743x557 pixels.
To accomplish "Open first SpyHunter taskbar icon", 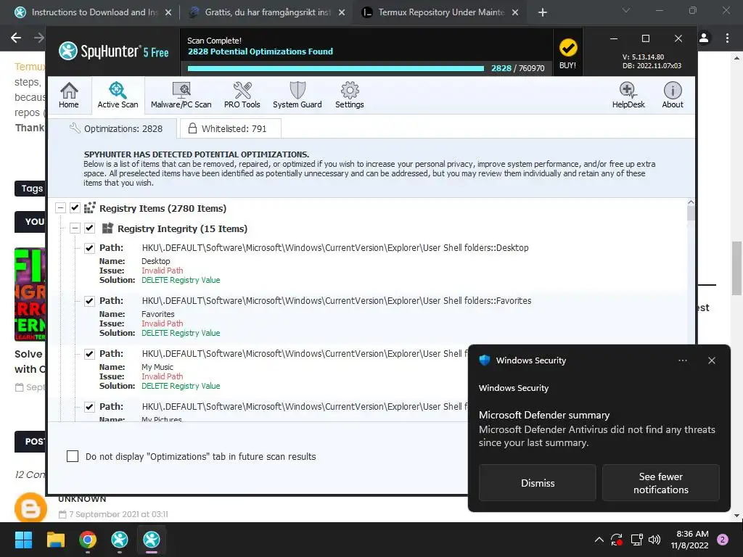I will [x=120, y=540].
